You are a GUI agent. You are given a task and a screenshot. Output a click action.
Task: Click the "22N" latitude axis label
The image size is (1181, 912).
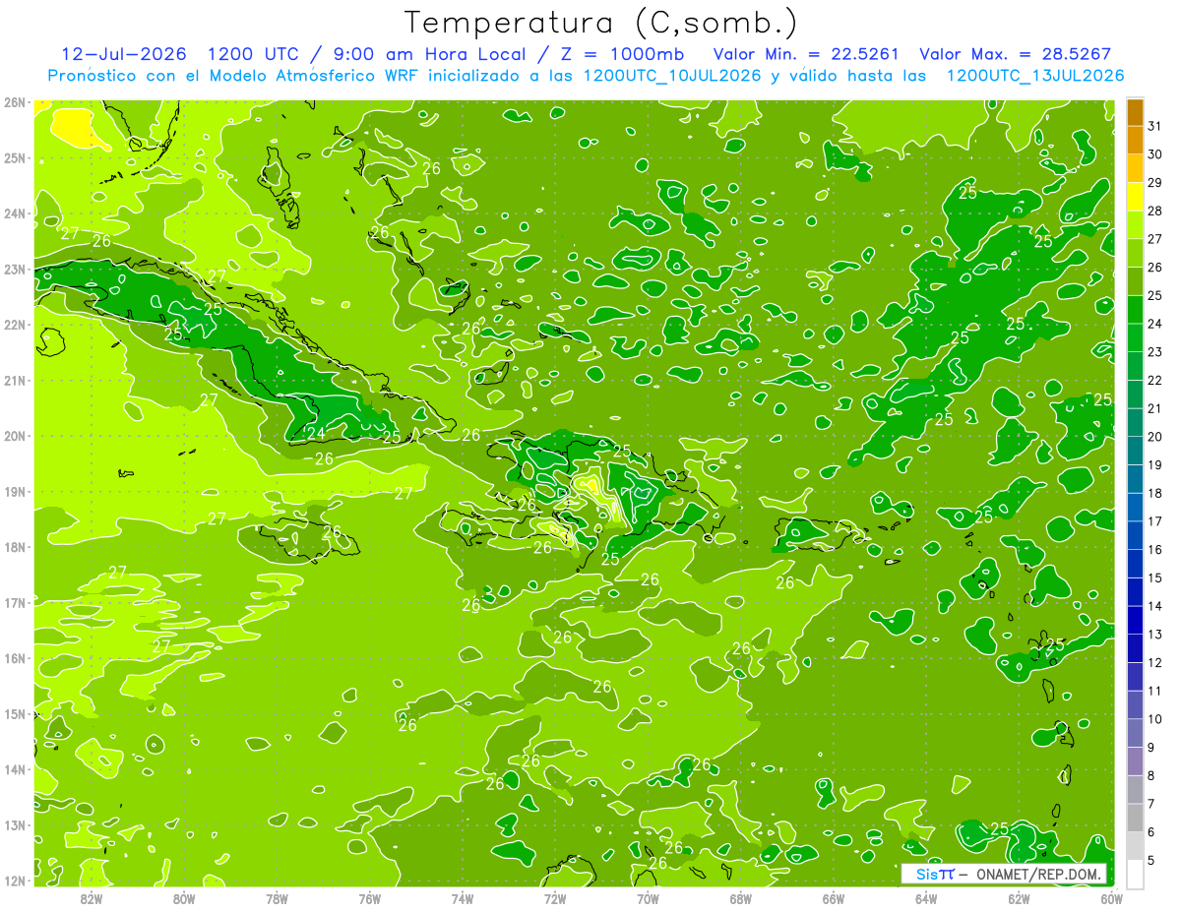tap(15, 325)
